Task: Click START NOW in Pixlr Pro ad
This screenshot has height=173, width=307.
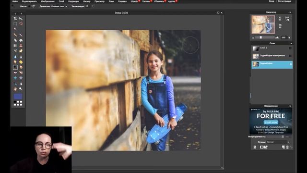Action: pyautogui.click(x=271, y=123)
